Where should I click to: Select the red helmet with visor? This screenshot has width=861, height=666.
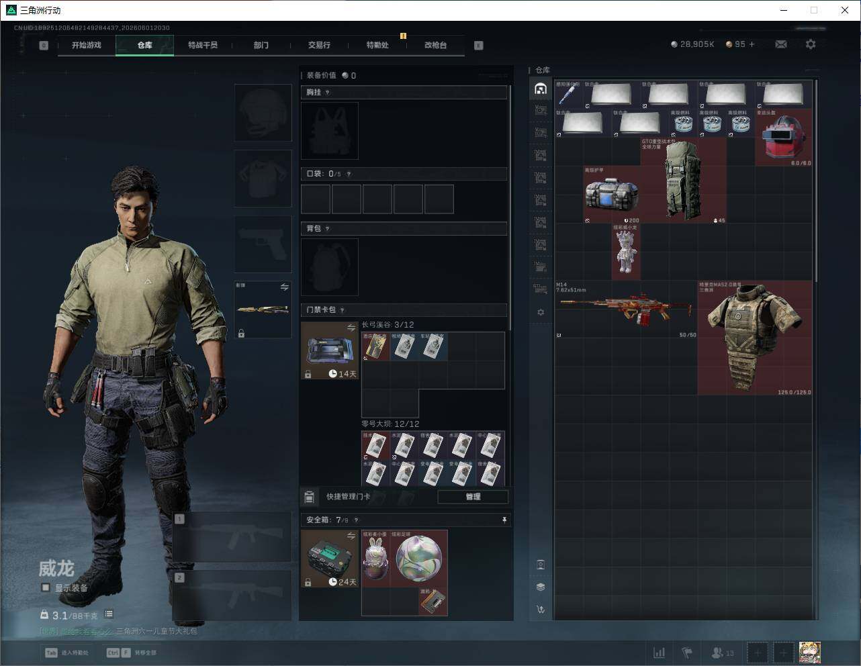784,137
